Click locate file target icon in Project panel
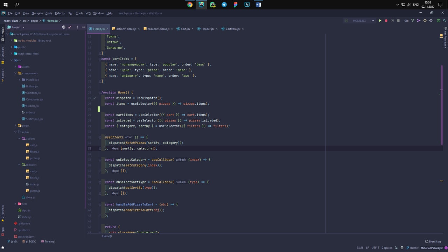 click(64, 27)
